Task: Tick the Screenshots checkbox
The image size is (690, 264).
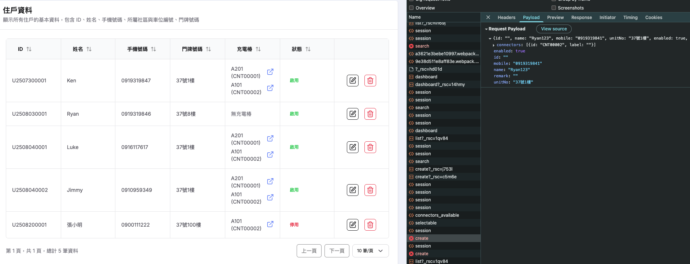Action: pyautogui.click(x=554, y=8)
